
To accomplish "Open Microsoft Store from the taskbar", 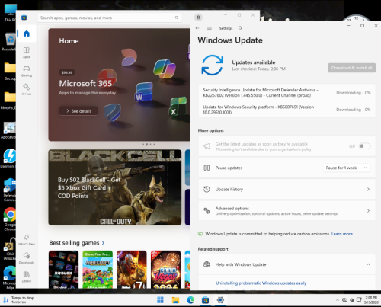I will 205,300.
